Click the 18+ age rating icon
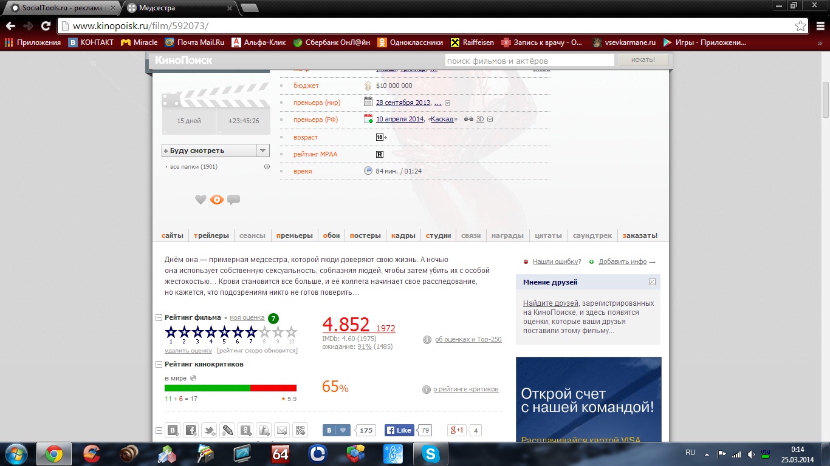 coord(380,137)
